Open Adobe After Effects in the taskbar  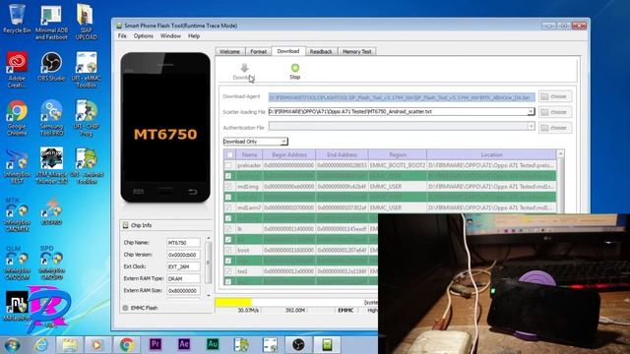tap(184, 344)
